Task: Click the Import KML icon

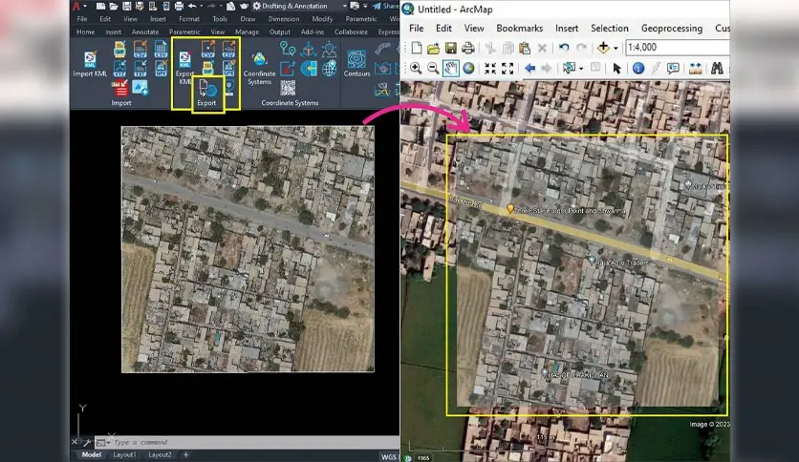Action: point(90,64)
